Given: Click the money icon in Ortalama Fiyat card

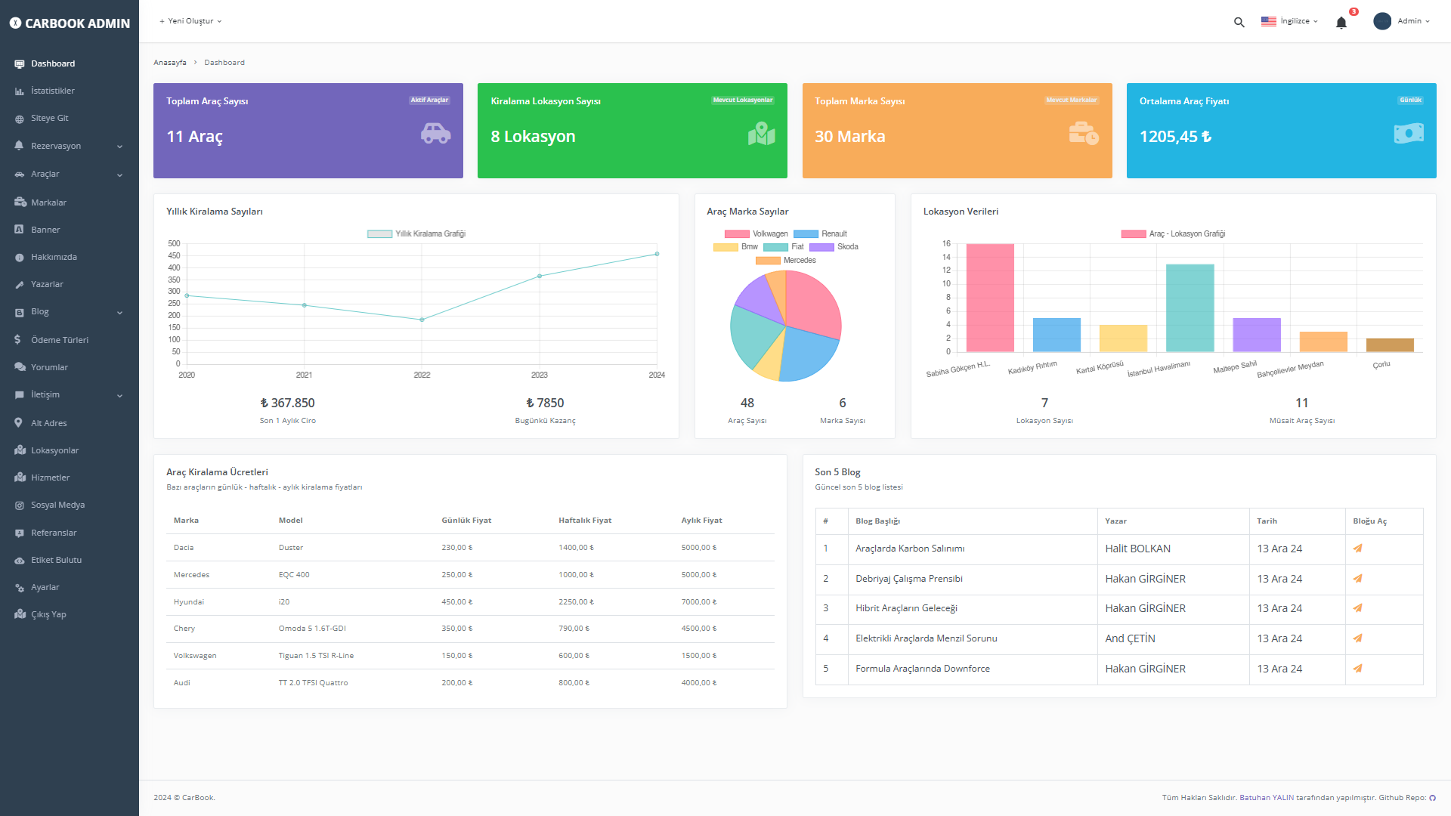Looking at the screenshot, I should point(1409,134).
